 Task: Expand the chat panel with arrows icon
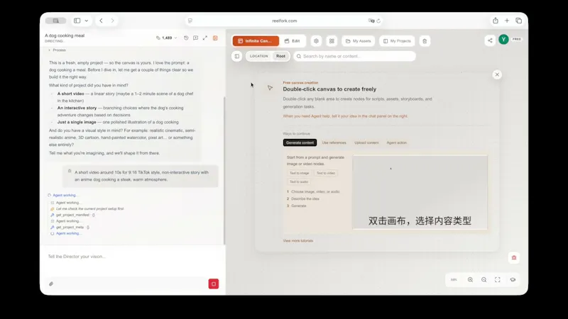(x=205, y=38)
